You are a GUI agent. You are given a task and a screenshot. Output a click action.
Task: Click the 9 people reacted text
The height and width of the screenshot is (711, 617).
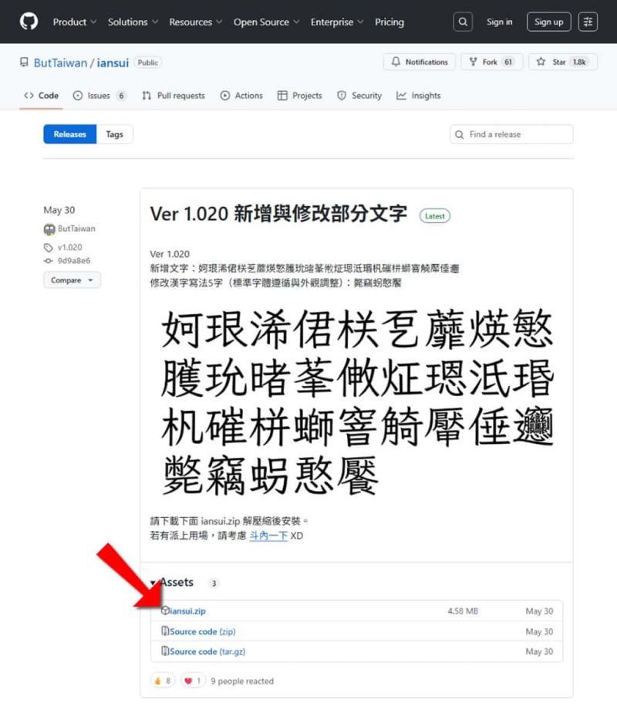[242, 681]
